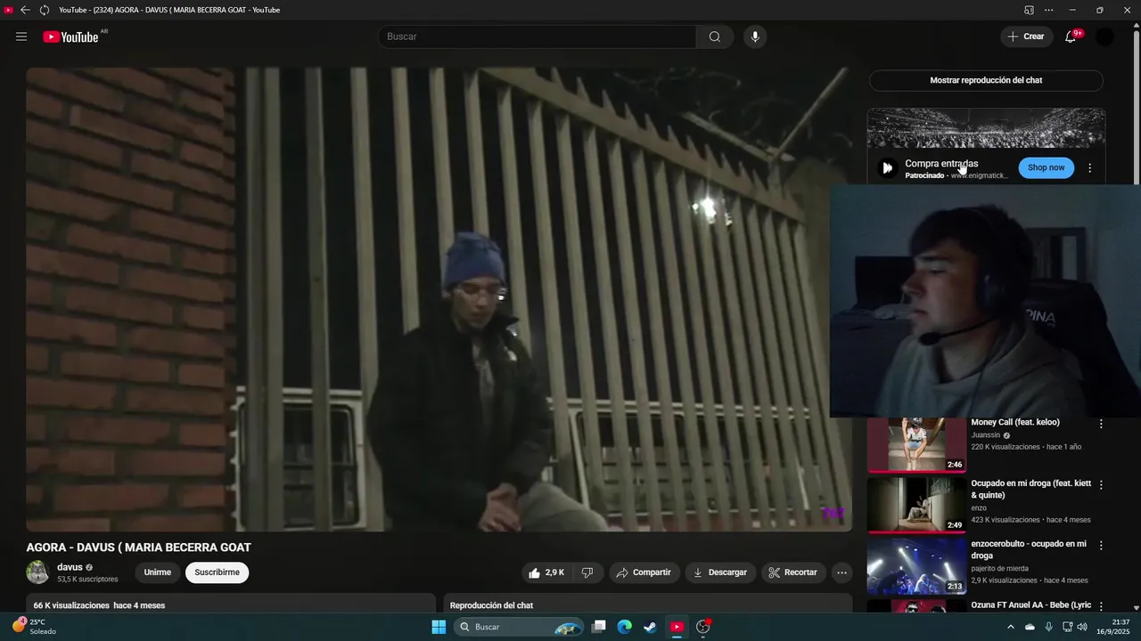Screen dimensions: 1141x641
Task: Open enzocerobulto video thumbnail
Action: pos(916,565)
